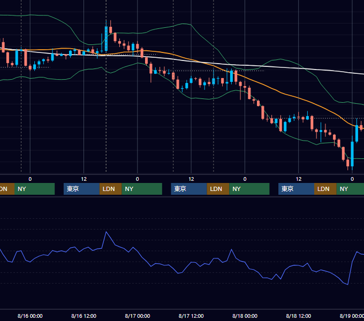Click the 8/17 12:00 date label
Image resolution: width=364 pixels, height=321 pixels.
191,316
